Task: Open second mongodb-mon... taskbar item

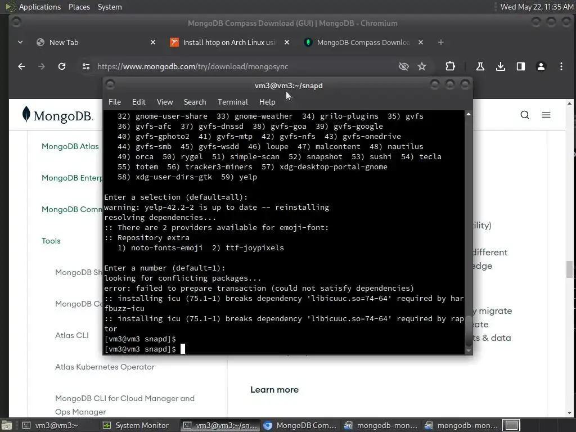Action: 461,425
